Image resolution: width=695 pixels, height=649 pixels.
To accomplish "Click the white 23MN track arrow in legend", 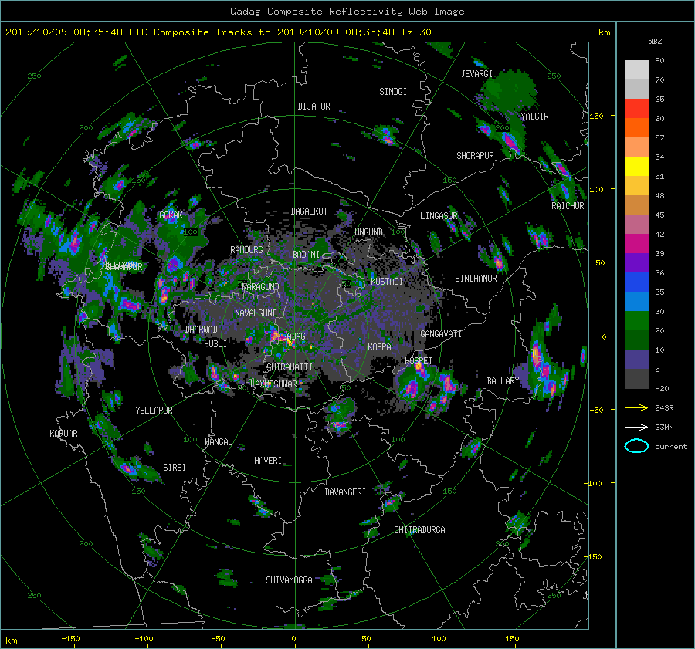I will click(x=636, y=427).
